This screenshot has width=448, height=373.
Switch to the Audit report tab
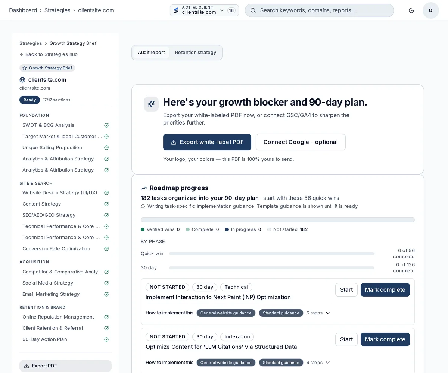[x=151, y=53]
